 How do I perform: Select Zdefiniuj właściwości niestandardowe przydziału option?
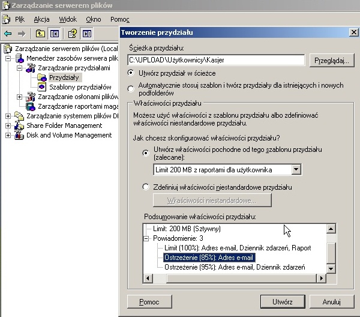coord(146,187)
